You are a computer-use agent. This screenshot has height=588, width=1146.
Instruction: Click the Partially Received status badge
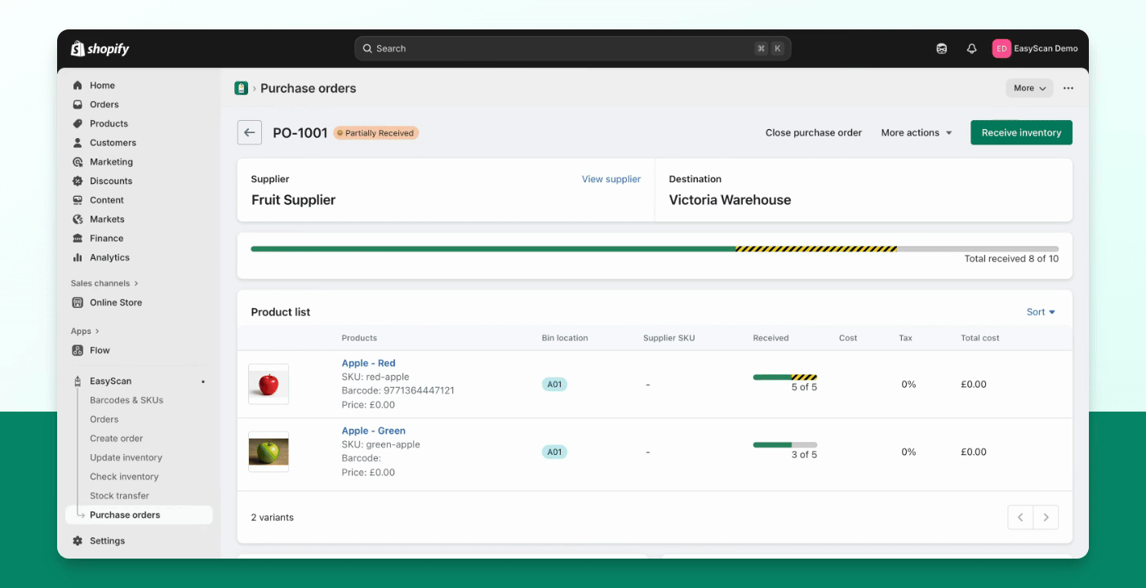[375, 133]
